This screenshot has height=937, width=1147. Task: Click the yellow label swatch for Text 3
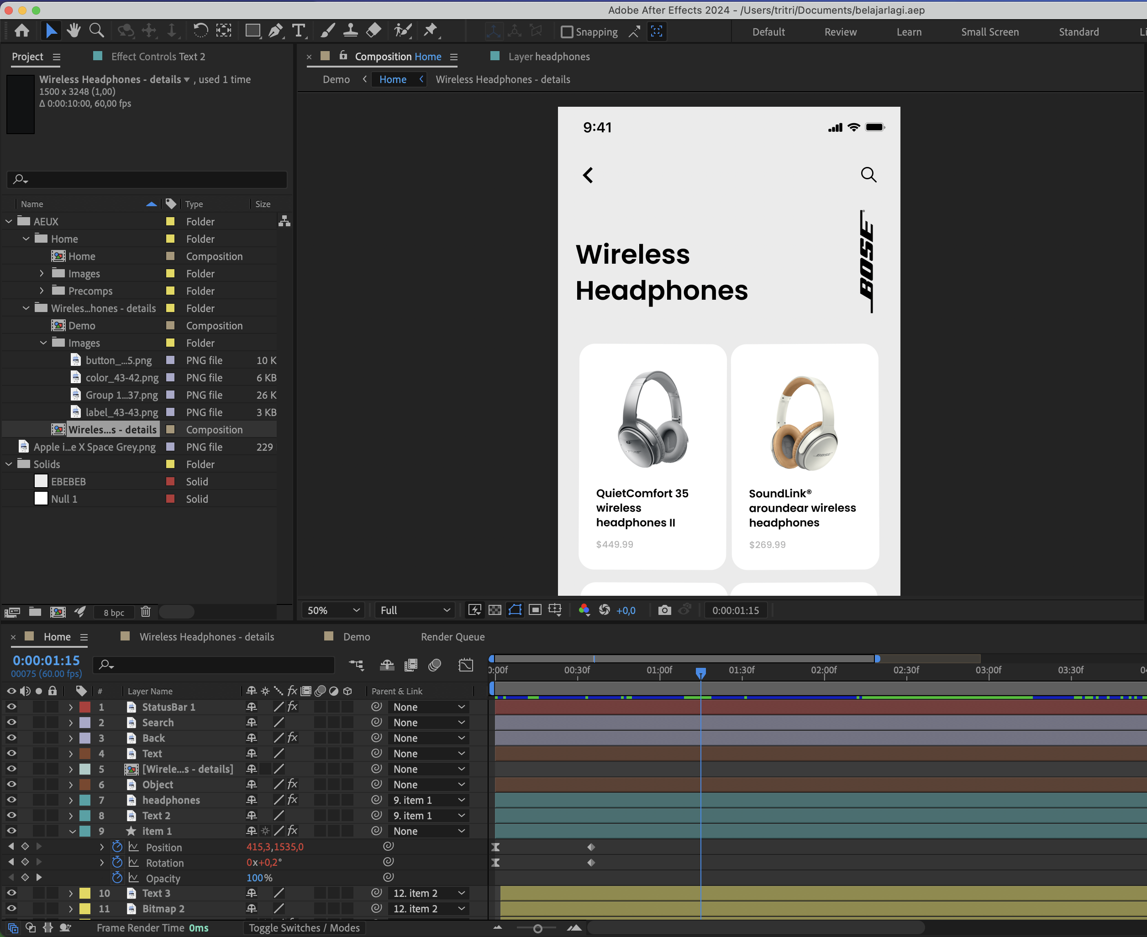point(85,893)
